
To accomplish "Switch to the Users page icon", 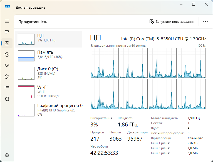I will pos(7,77).
